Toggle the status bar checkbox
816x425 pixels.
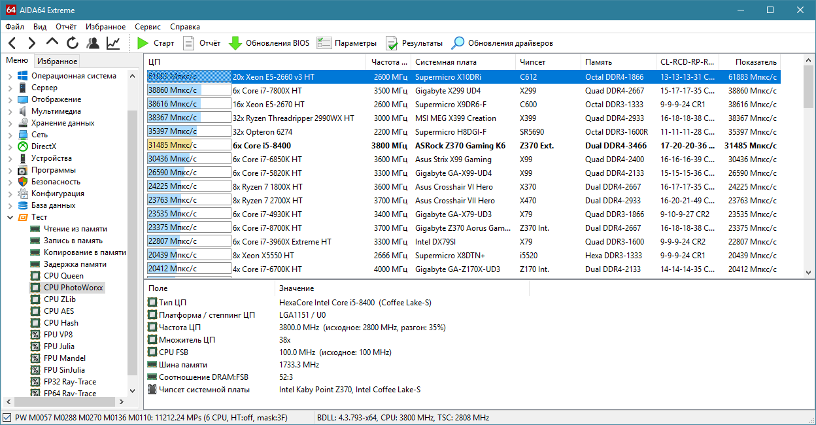7,418
